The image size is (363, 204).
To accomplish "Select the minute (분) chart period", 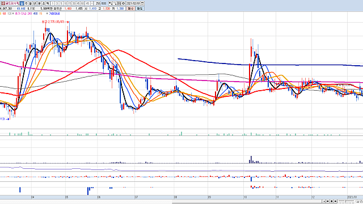I will click(39, 3).
